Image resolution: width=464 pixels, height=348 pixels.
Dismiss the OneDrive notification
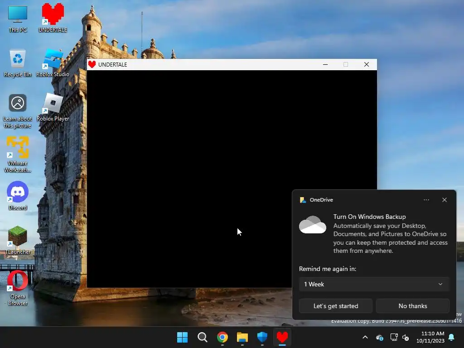(445, 200)
